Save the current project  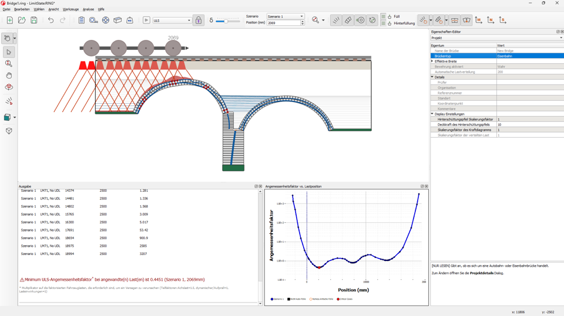click(x=34, y=21)
